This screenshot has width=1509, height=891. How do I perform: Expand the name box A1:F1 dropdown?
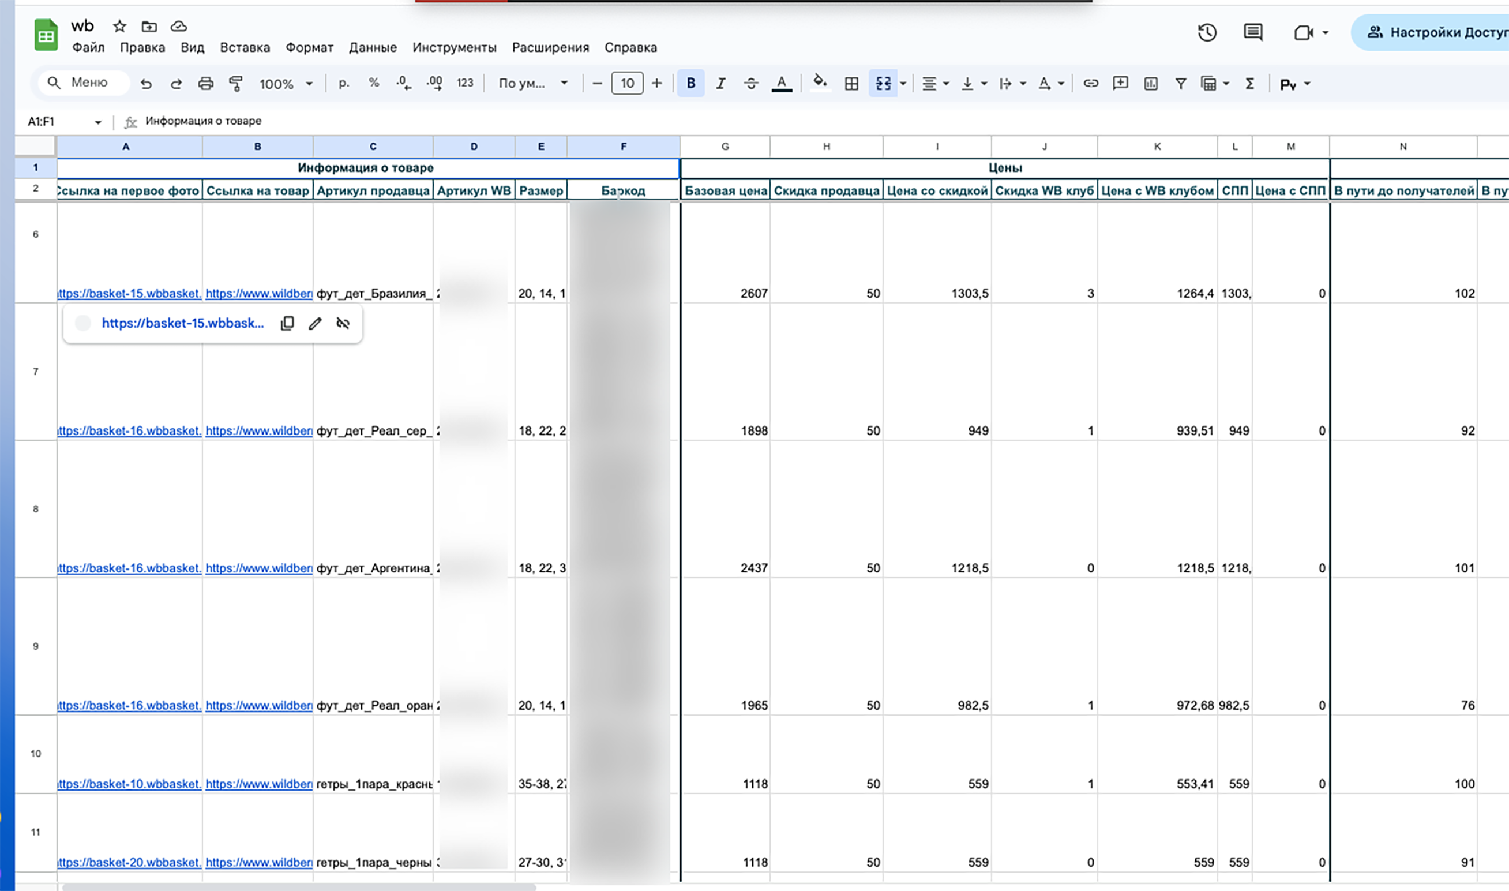(x=98, y=122)
